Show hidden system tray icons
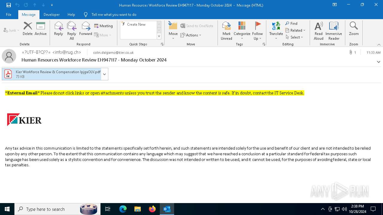 coord(323,209)
